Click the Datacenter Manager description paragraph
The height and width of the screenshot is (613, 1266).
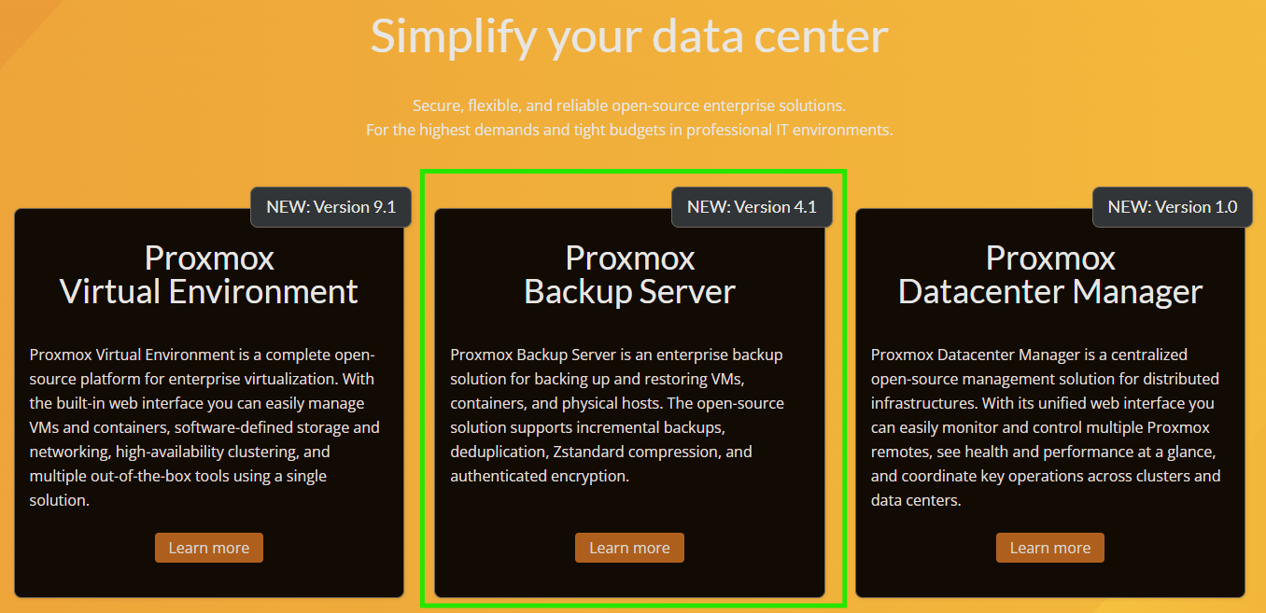pos(1046,427)
